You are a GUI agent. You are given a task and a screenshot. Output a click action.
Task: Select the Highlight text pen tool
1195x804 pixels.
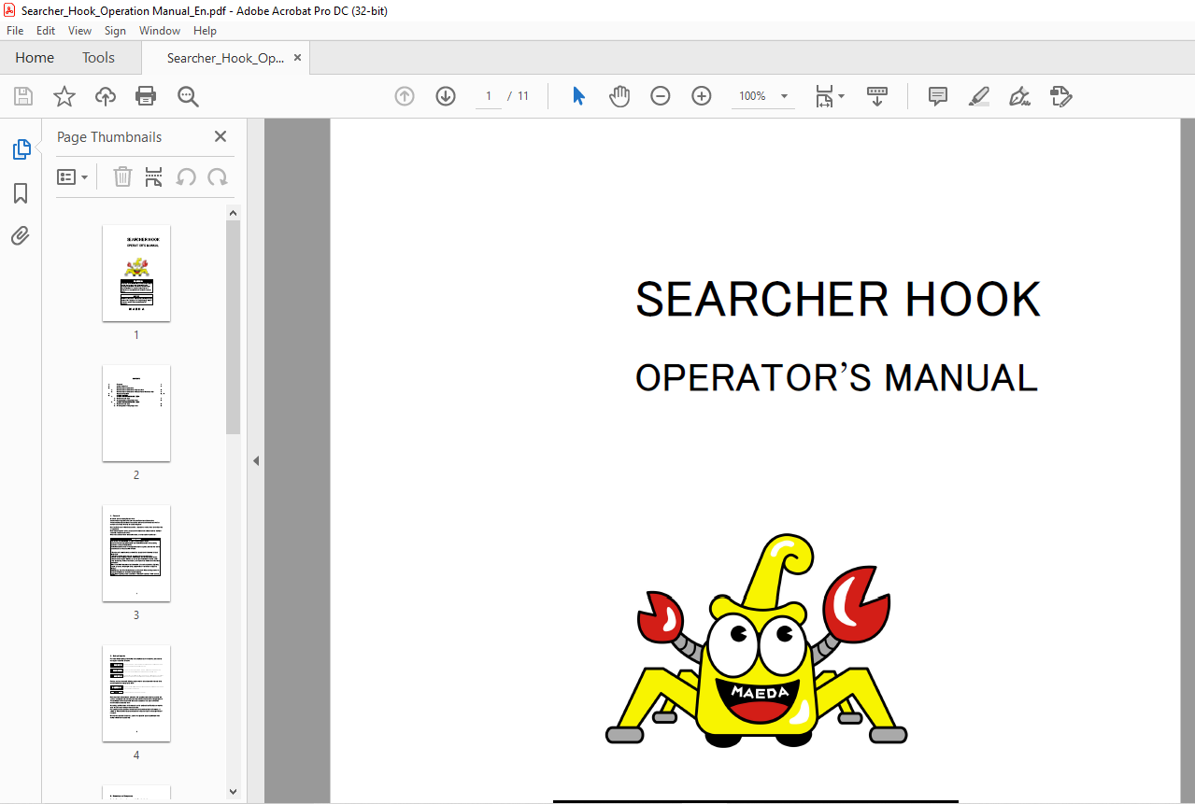979,96
